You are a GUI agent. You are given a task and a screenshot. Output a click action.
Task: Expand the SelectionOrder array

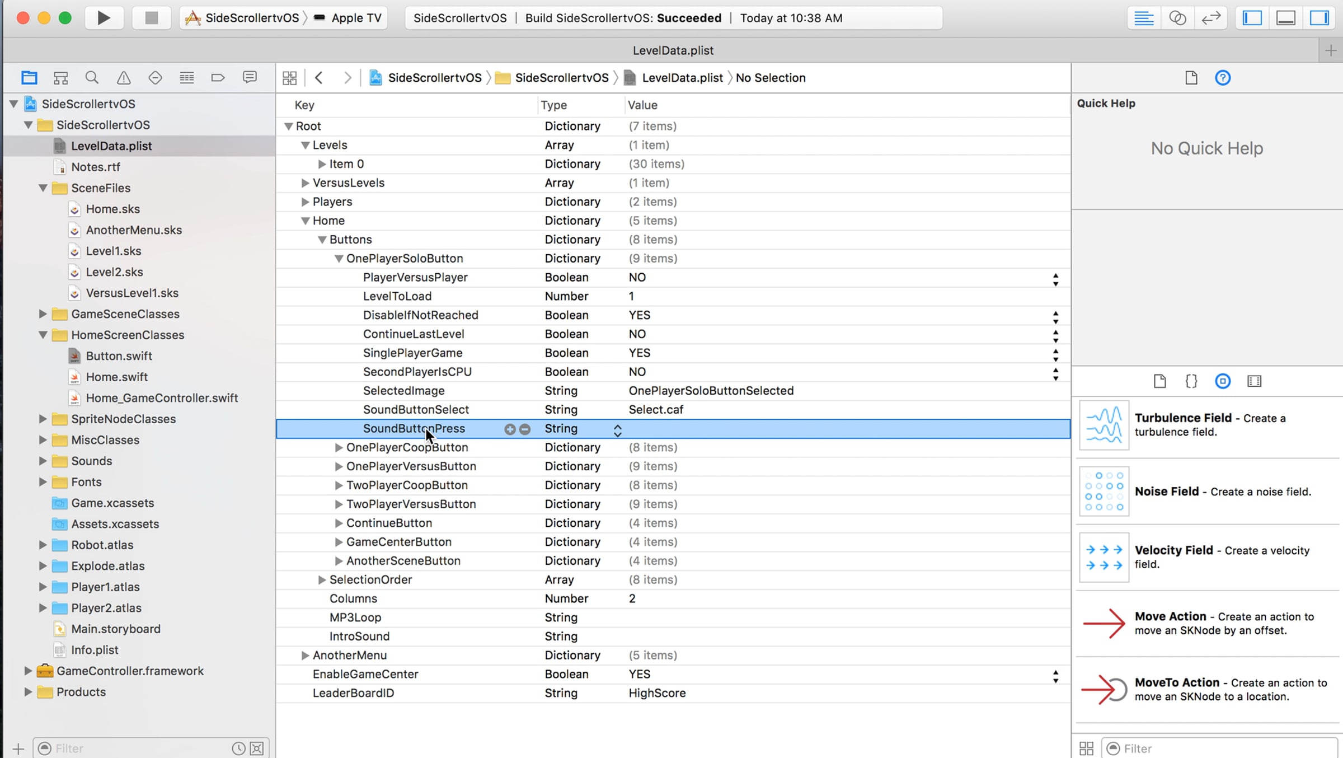pyautogui.click(x=322, y=580)
